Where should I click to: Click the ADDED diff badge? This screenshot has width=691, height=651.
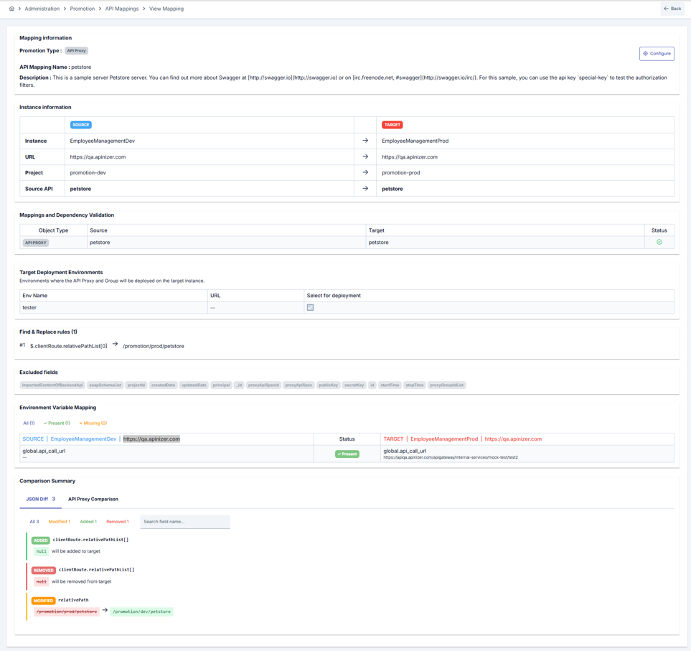[x=41, y=540]
